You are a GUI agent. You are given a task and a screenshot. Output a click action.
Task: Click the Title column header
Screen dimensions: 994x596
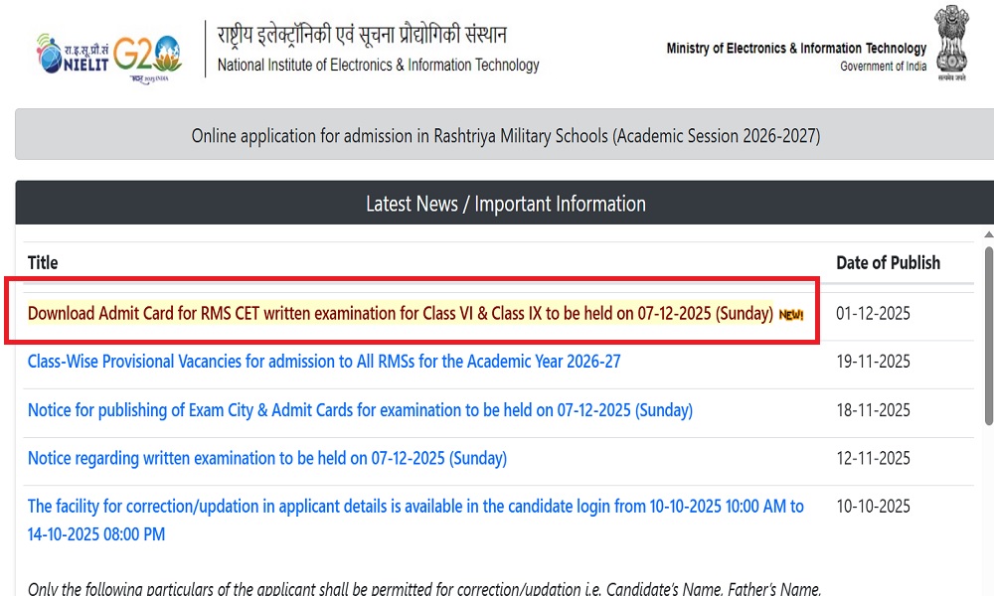42,262
